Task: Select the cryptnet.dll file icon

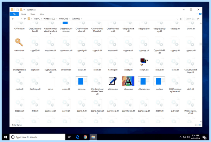Action: [x=128, y=43]
